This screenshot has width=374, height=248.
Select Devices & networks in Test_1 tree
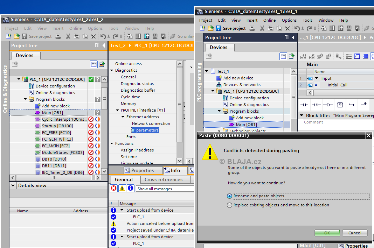242,85
